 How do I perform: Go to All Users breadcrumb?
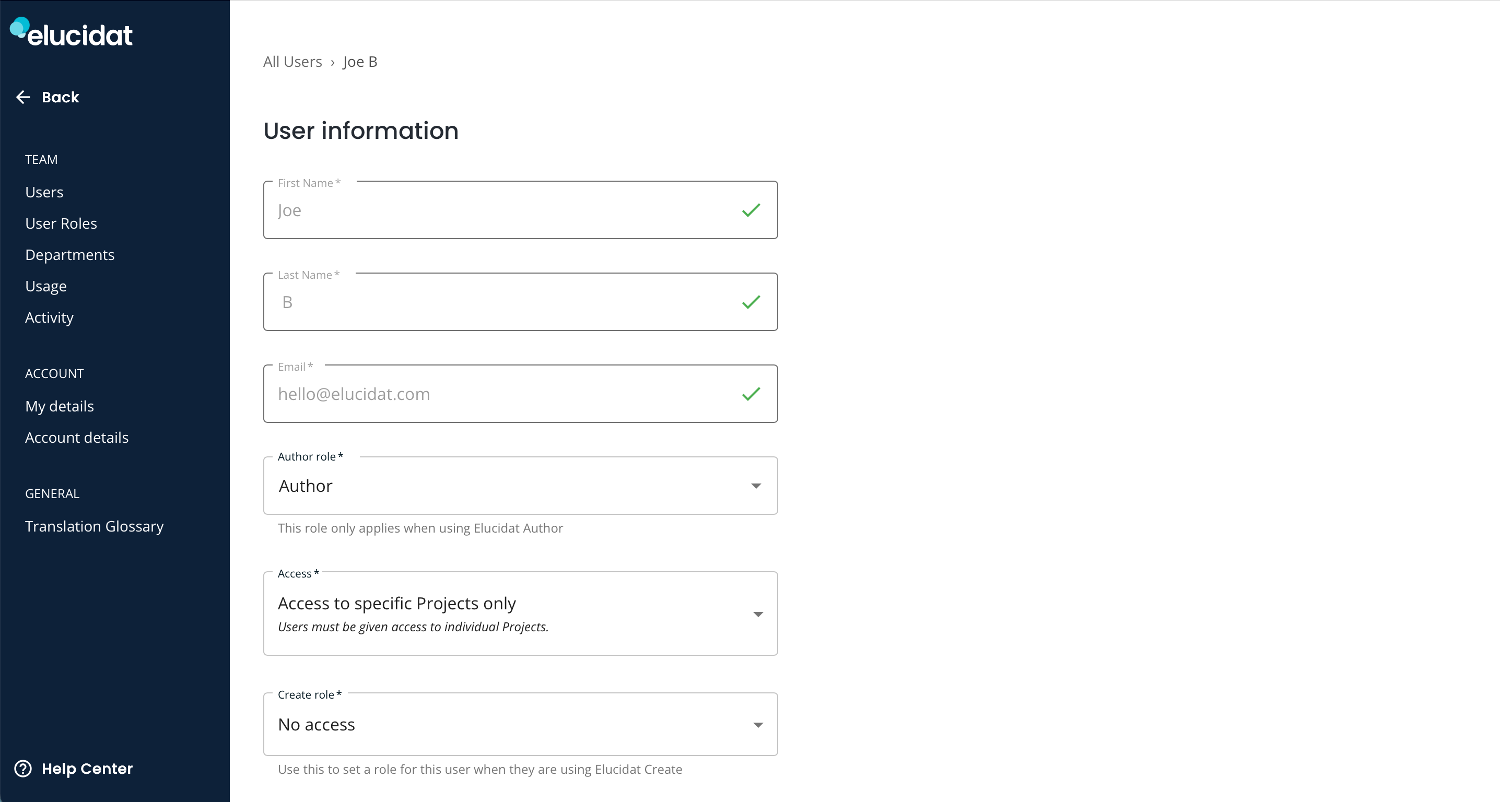pyautogui.click(x=292, y=62)
